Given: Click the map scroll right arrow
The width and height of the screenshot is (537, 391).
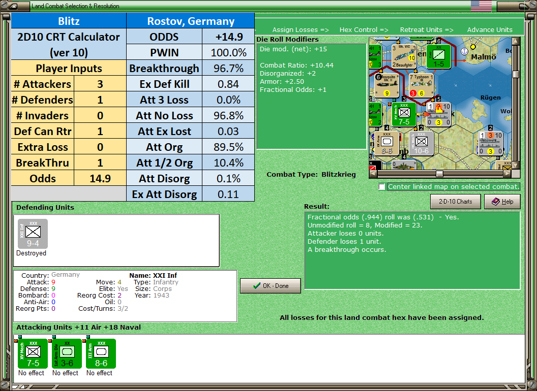Looking at the screenshot, I should tap(508, 174).
